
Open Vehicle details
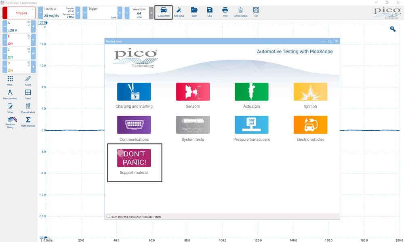(x=240, y=12)
